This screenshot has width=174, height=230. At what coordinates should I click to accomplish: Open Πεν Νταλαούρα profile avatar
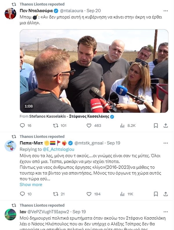coord(10,14)
